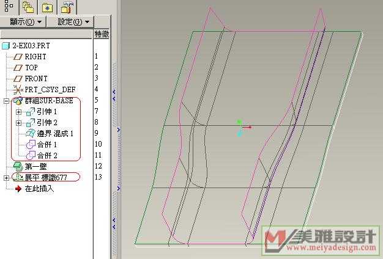
Task: Click the 合併 2 merge icon
Action: [x=31, y=155]
